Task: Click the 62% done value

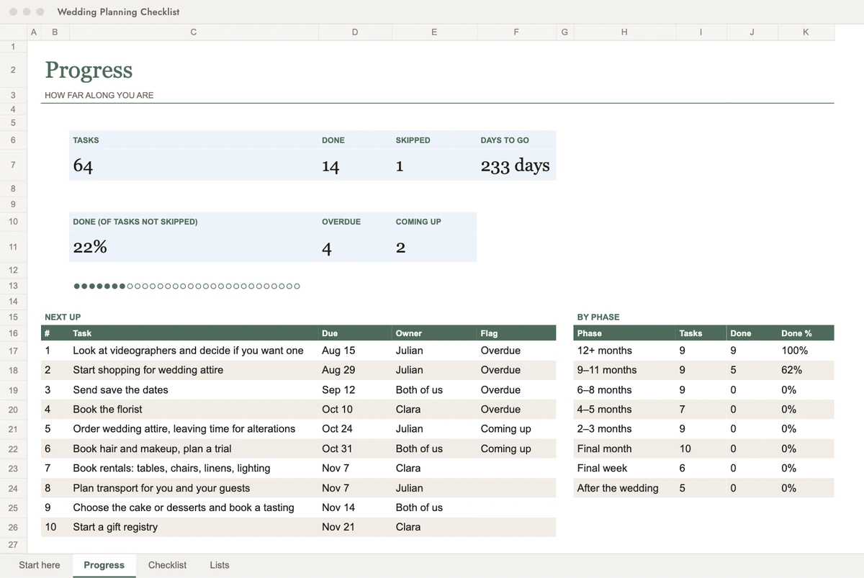Action: [x=792, y=370]
